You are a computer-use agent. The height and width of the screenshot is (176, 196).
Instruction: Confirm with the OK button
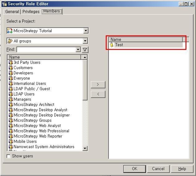click(134, 169)
